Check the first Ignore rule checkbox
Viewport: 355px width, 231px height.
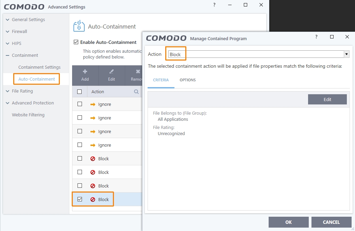click(80, 104)
